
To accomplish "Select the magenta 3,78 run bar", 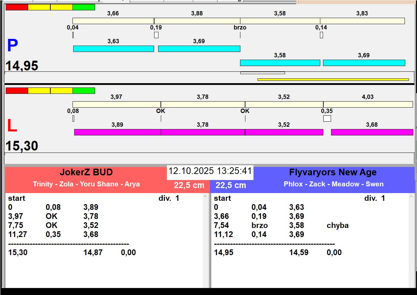I will [x=203, y=132].
